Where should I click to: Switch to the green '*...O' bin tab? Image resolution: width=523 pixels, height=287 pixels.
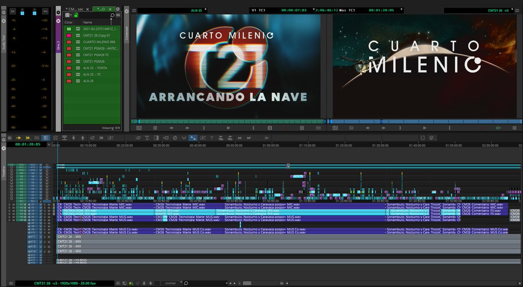click(101, 9)
